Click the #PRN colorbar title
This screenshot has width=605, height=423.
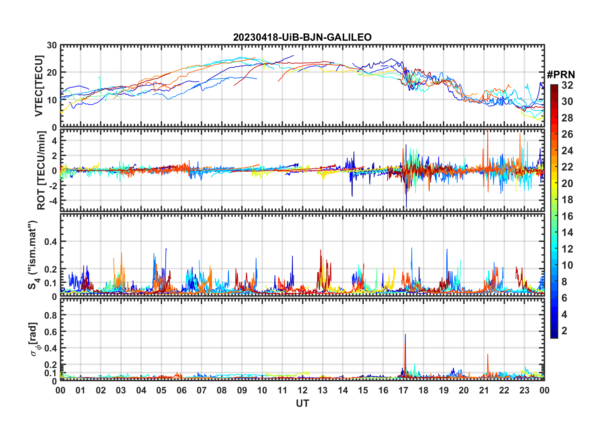click(x=561, y=75)
